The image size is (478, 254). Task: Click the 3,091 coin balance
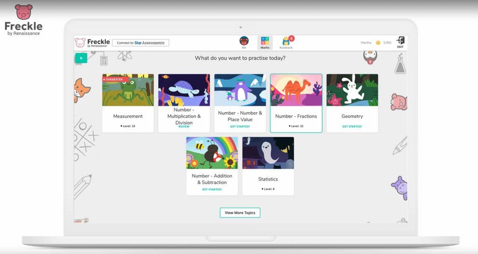click(387, 42)
